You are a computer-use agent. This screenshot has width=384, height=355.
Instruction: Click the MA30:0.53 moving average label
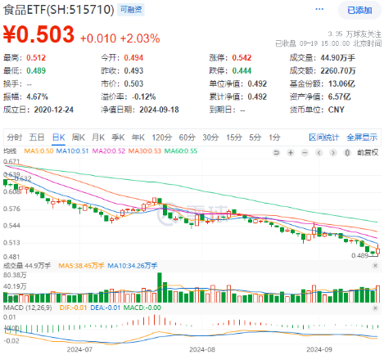point(145,151)
